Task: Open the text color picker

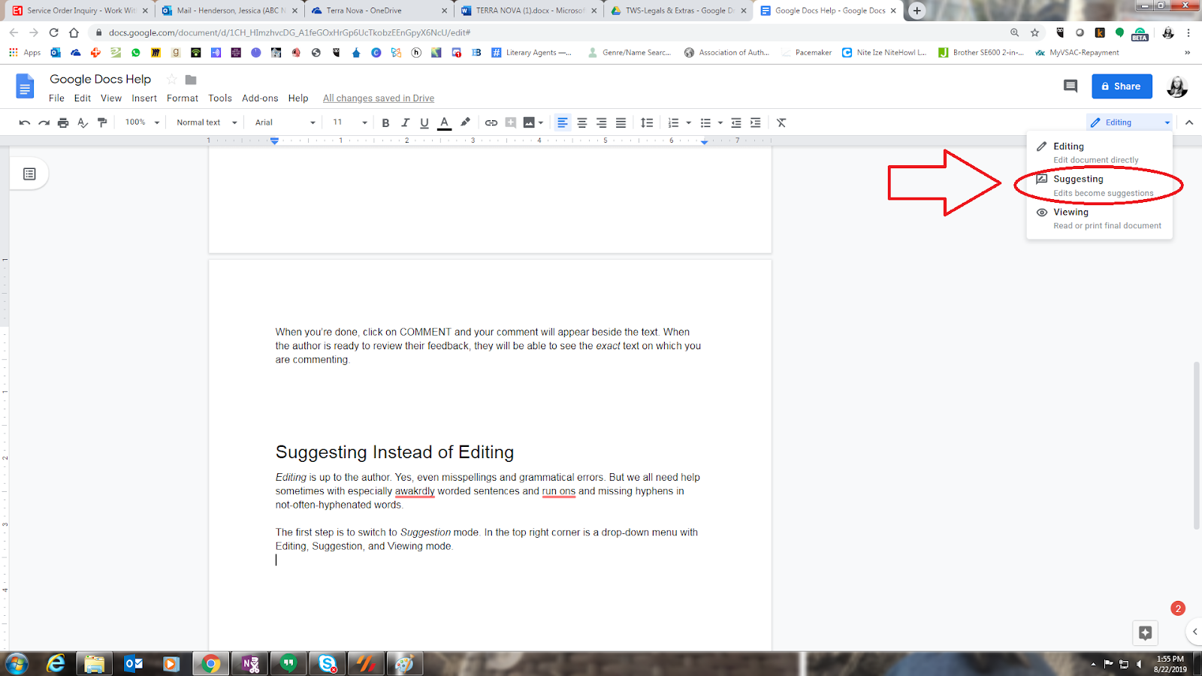Action: click(x=445, y=122)
